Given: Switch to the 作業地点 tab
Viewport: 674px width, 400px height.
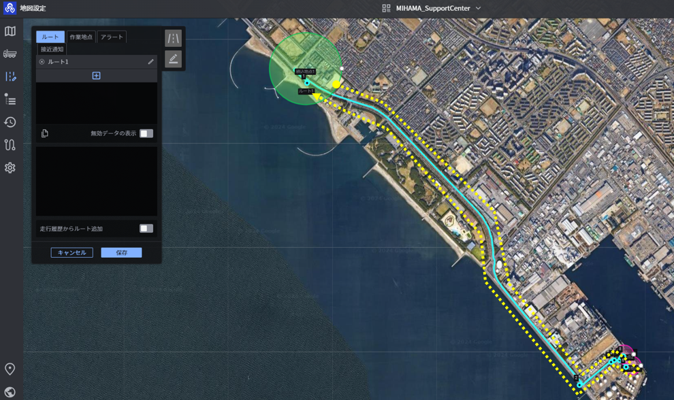Looking at the screenshot, I should (x=81, y=37).
